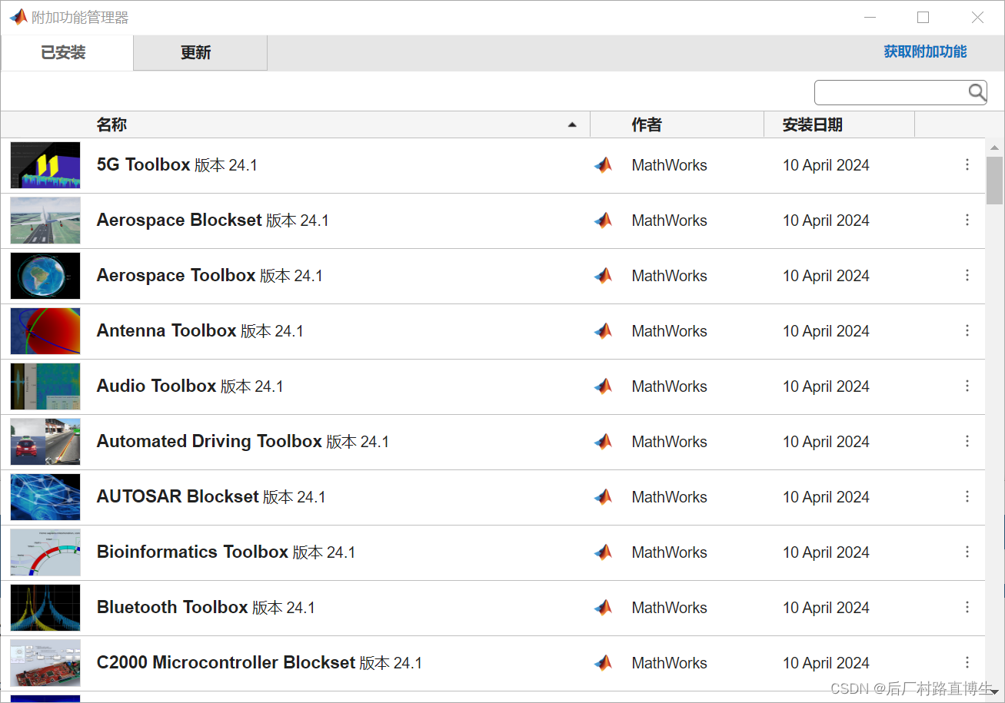Select the Antenna Toolbox thumbnail
Screen dimensions: 1005x703
click(45, 331)
